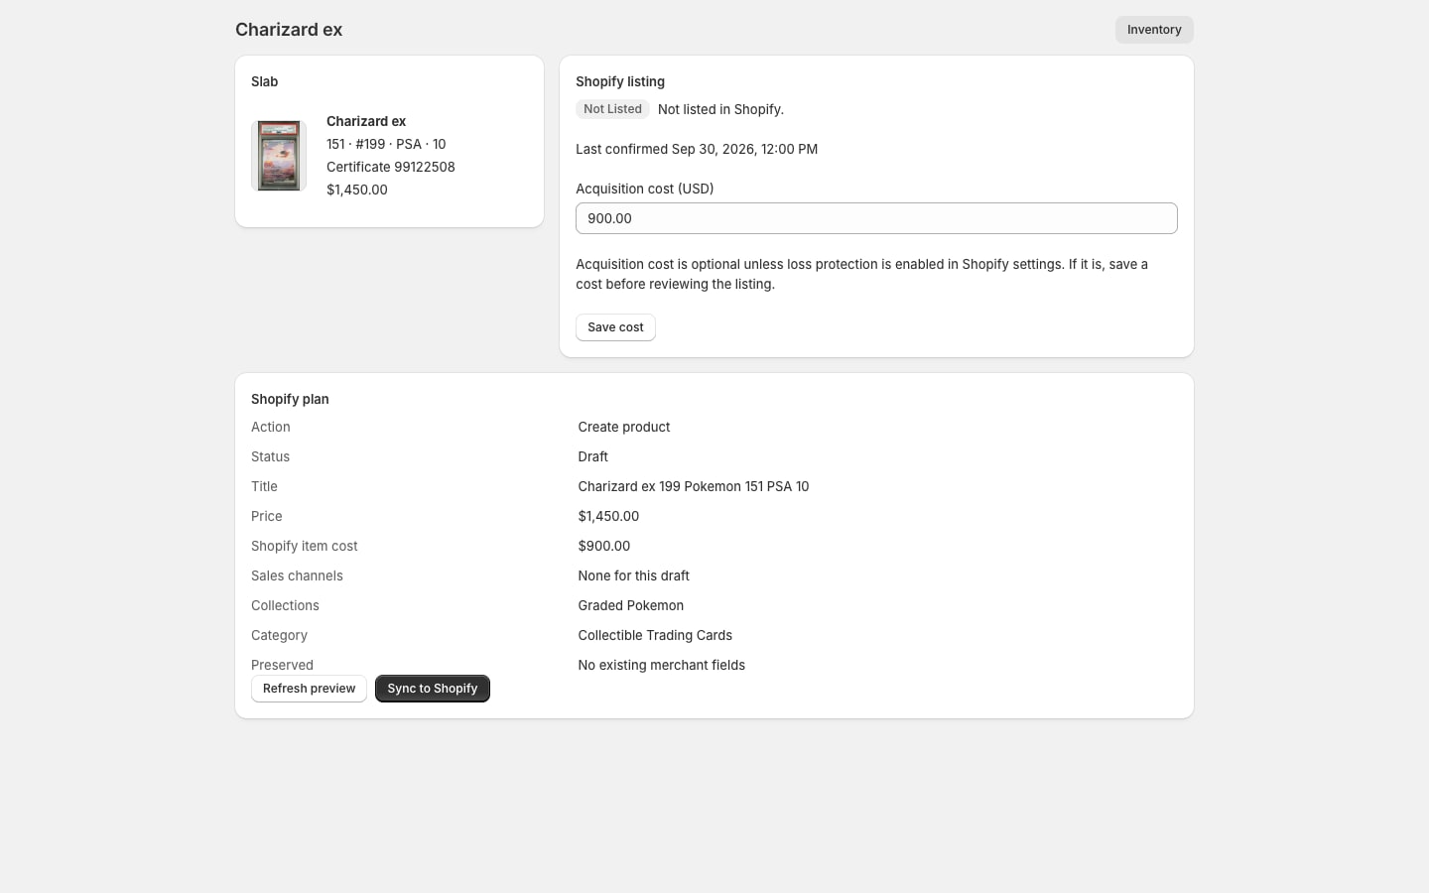Focus the Acquisition cost input field
This screenshot has width=1429, height=893.
(x=876, y=218)
